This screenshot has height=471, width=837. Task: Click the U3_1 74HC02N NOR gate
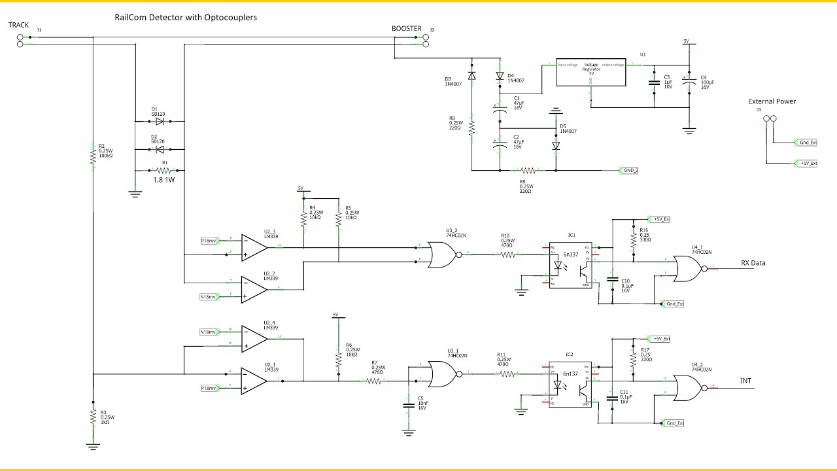click(x=443, y=374)
